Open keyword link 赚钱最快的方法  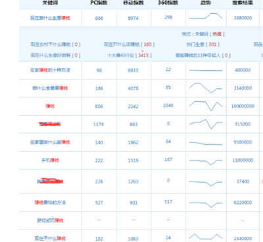coord(50,203)
